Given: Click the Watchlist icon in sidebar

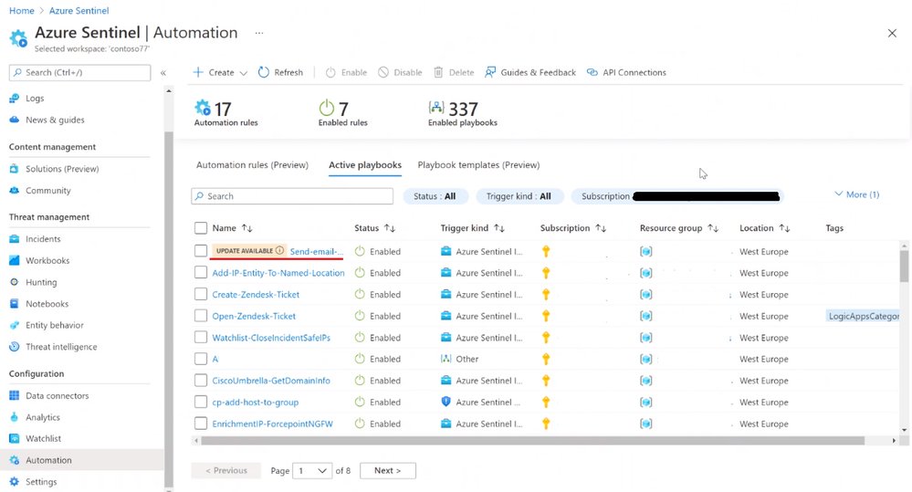Looking at the screenshot, I should (14, 438).
